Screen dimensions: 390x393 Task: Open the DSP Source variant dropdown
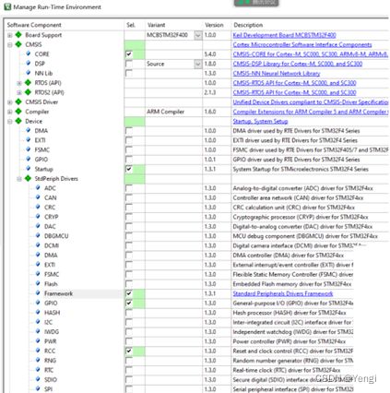pos(198,64)
